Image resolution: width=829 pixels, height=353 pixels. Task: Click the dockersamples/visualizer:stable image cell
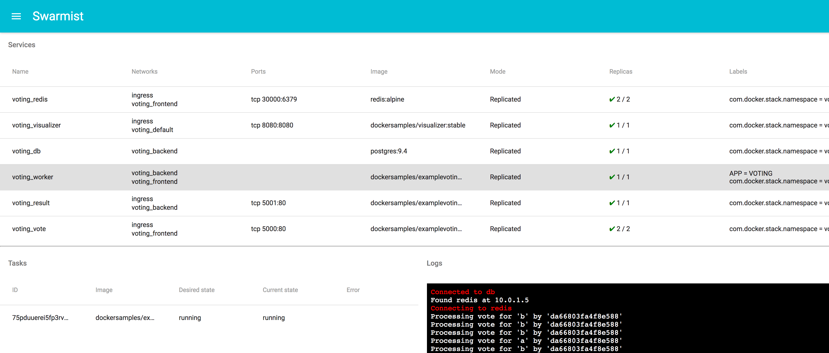(x=417, y=125)
